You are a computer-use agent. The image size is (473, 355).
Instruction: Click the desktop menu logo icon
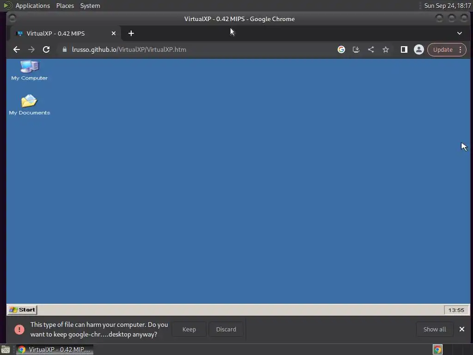pyautogui.click(x=8, y=6)
